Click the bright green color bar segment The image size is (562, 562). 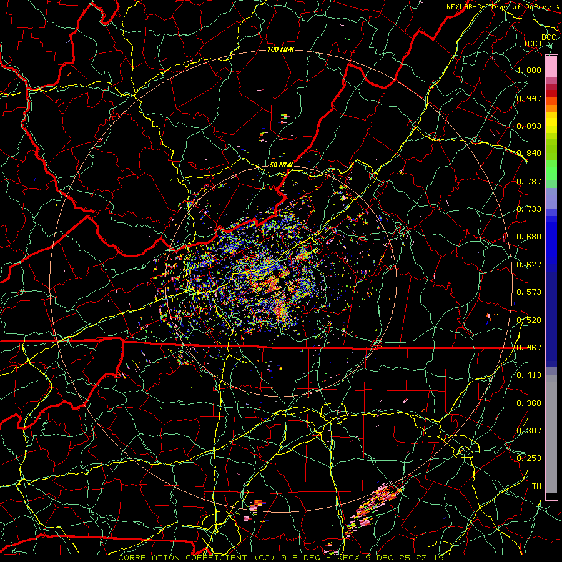coord(551,171)
